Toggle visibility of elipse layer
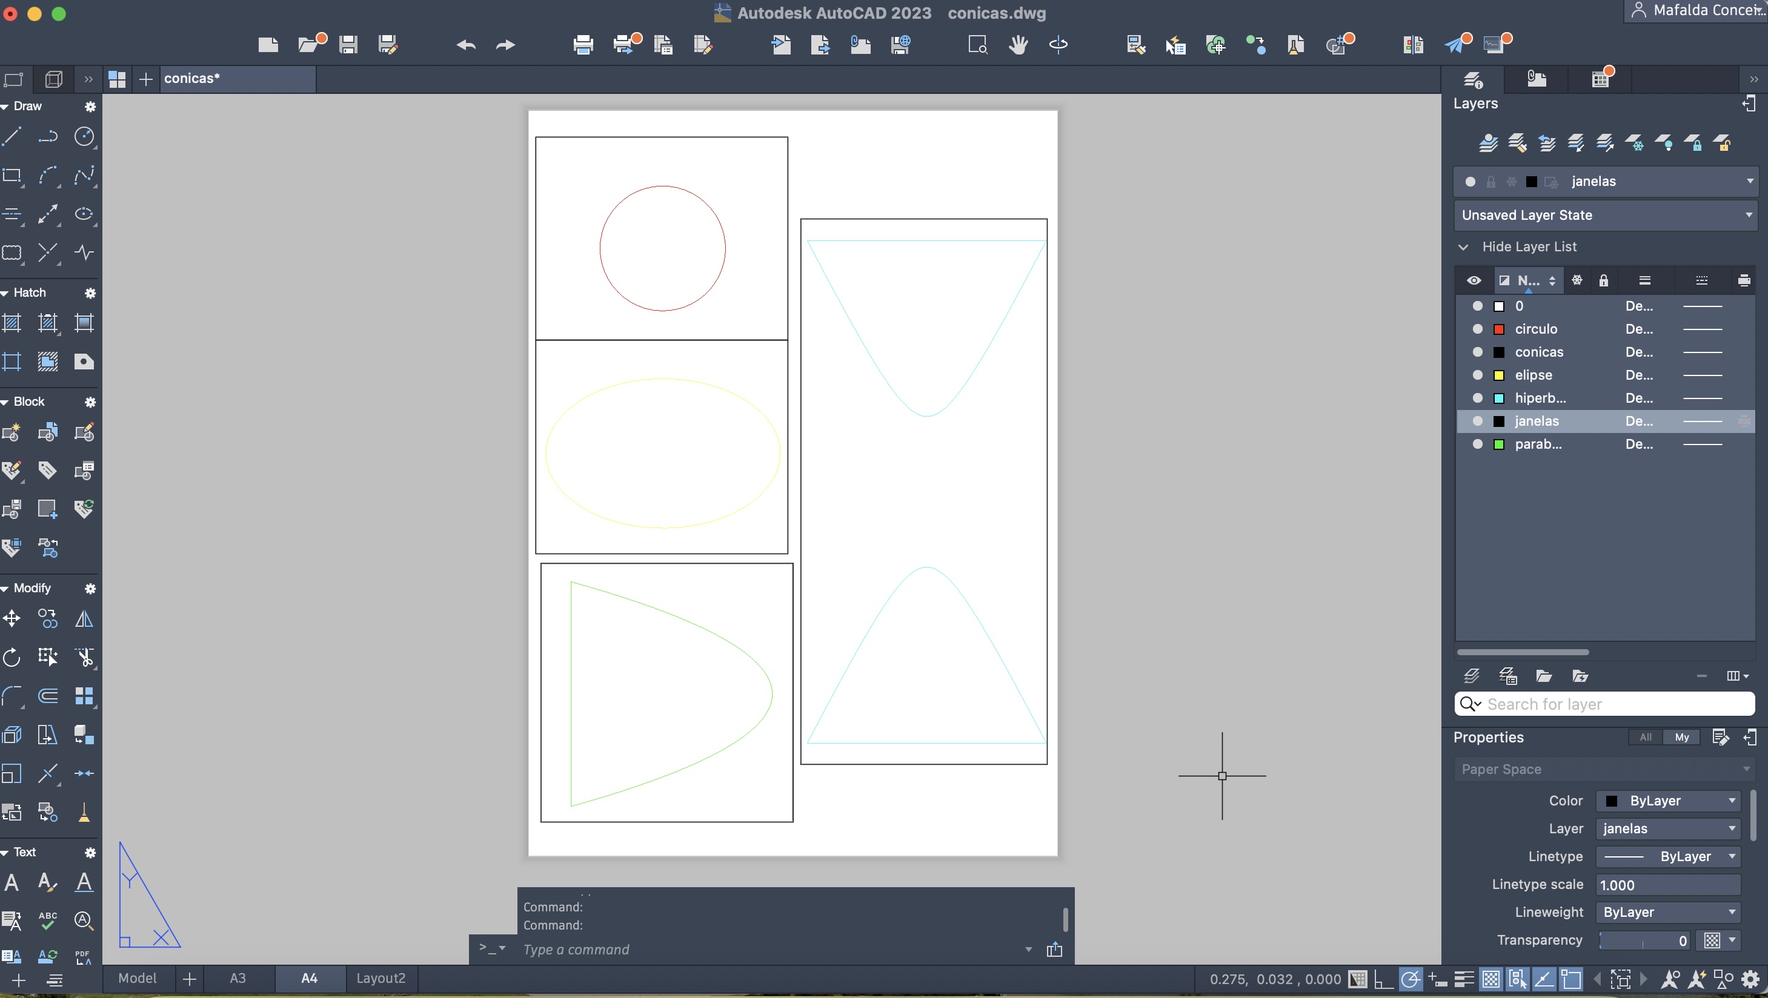 tap(1478, 375)
